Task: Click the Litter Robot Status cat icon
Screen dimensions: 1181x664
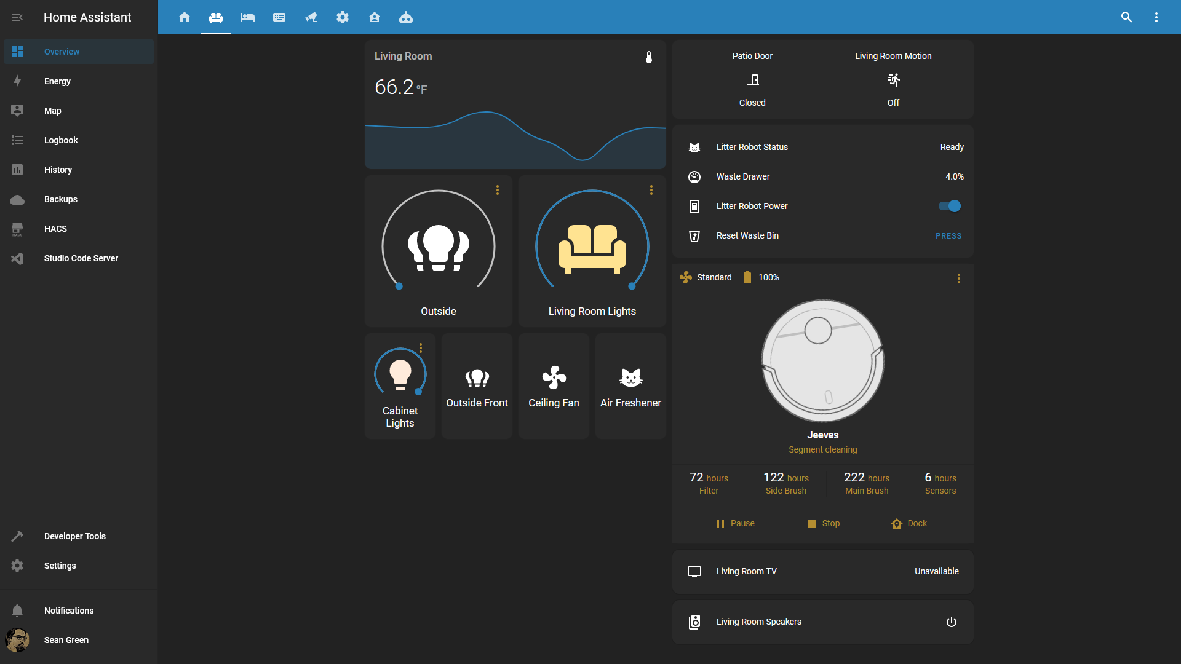Action: pos(694,148)
